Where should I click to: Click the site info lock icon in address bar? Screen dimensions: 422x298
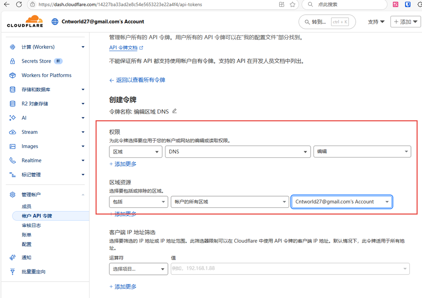pos(32,4)
